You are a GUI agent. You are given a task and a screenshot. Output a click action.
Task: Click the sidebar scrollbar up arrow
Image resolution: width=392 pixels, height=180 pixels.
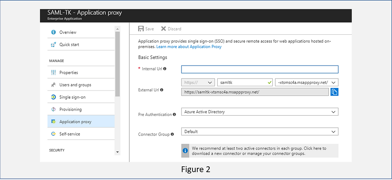[x=118, y=29]
